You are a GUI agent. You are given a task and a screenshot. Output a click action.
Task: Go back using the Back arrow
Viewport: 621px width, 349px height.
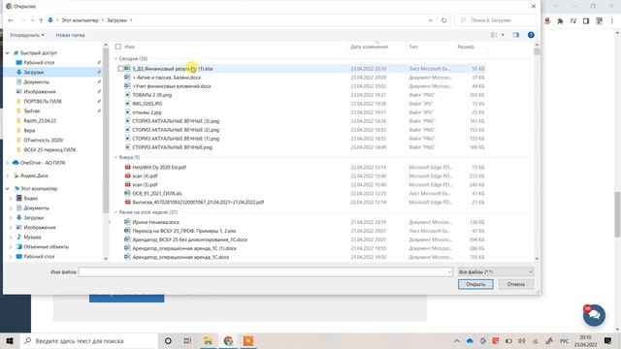pos(11,20)
